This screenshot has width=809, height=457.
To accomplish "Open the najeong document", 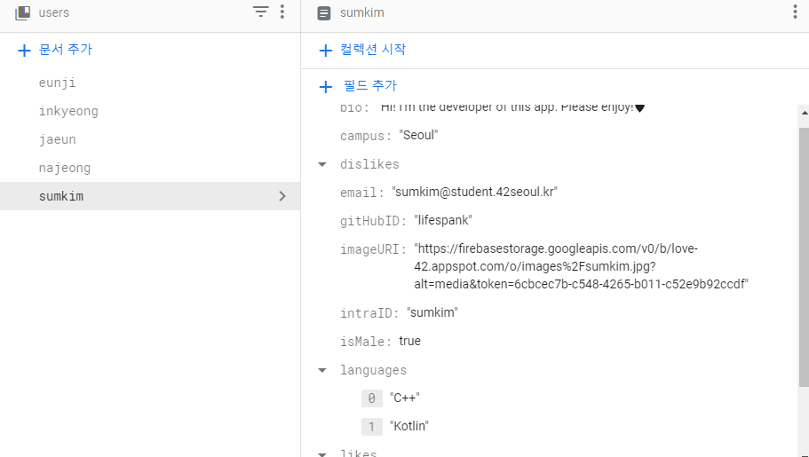I will tap(65, 168).
